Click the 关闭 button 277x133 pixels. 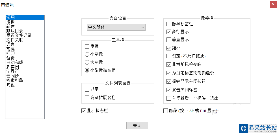137,125
